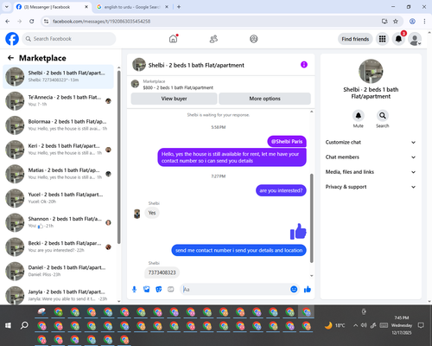432x346 pixels.
Task: Open the profile circle icon in top navigation
Action: 254,39
